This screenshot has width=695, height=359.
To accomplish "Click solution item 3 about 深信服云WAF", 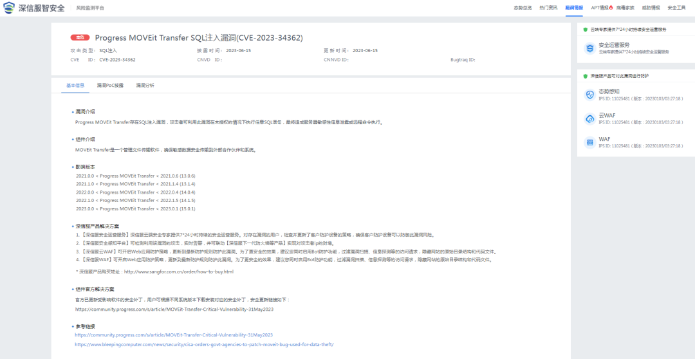I will [x=285, y=252].
